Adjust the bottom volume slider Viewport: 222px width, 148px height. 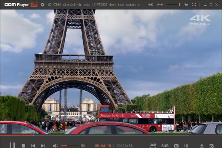(x=70, y=146)
